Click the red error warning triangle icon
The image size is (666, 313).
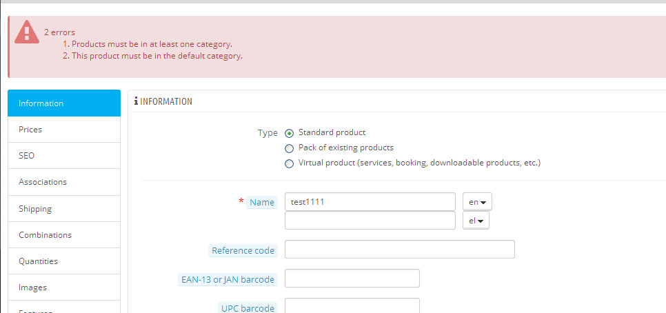[x=27, y=31]
